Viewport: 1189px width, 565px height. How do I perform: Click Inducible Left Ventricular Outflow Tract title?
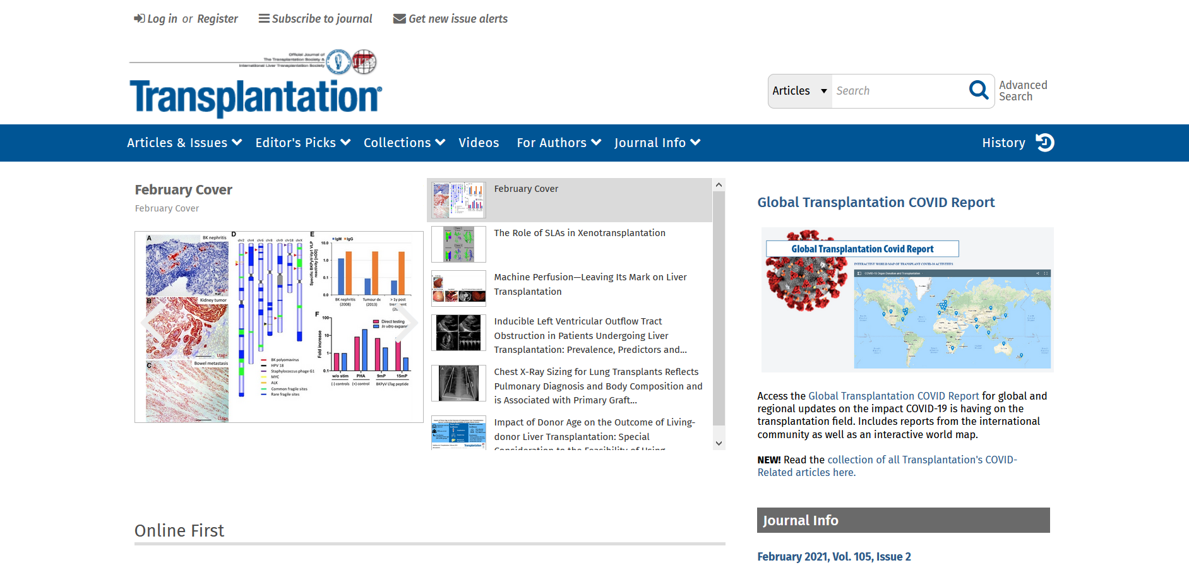[590, 335]
